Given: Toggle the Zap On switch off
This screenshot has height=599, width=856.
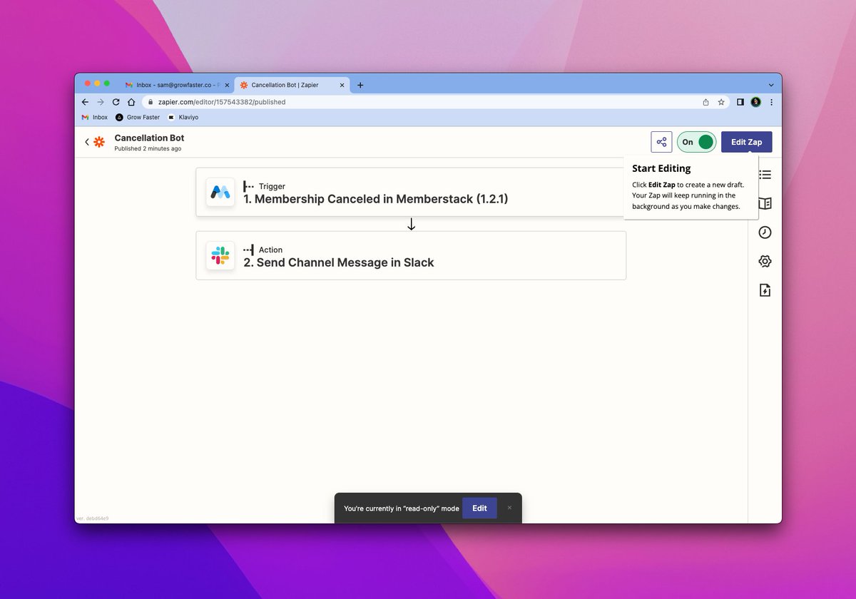Looking at the screenshot, I should point(696,142).
